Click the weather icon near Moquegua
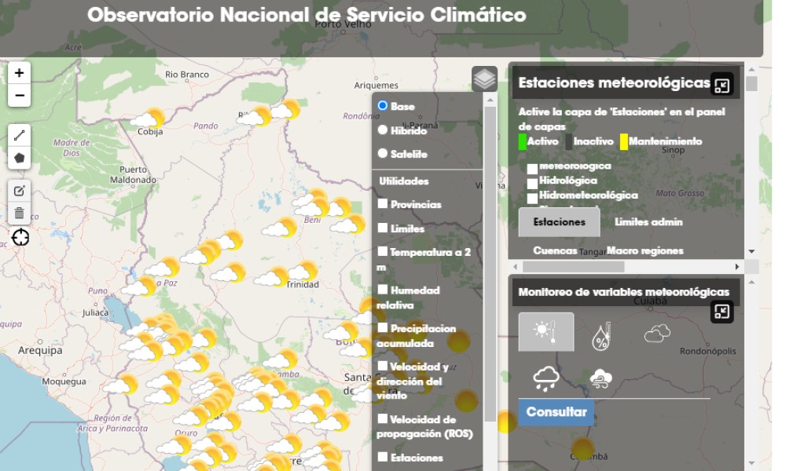The image size is (786, 471). coord(120,385)
